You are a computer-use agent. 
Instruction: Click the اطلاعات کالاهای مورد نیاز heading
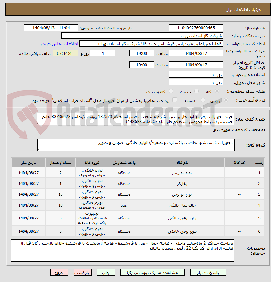tap(239, 130)
